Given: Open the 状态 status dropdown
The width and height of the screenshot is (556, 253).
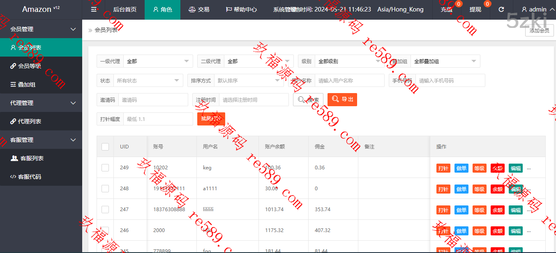Looking at the screenshot, I should pyautogui.click(x=148, y=81).
